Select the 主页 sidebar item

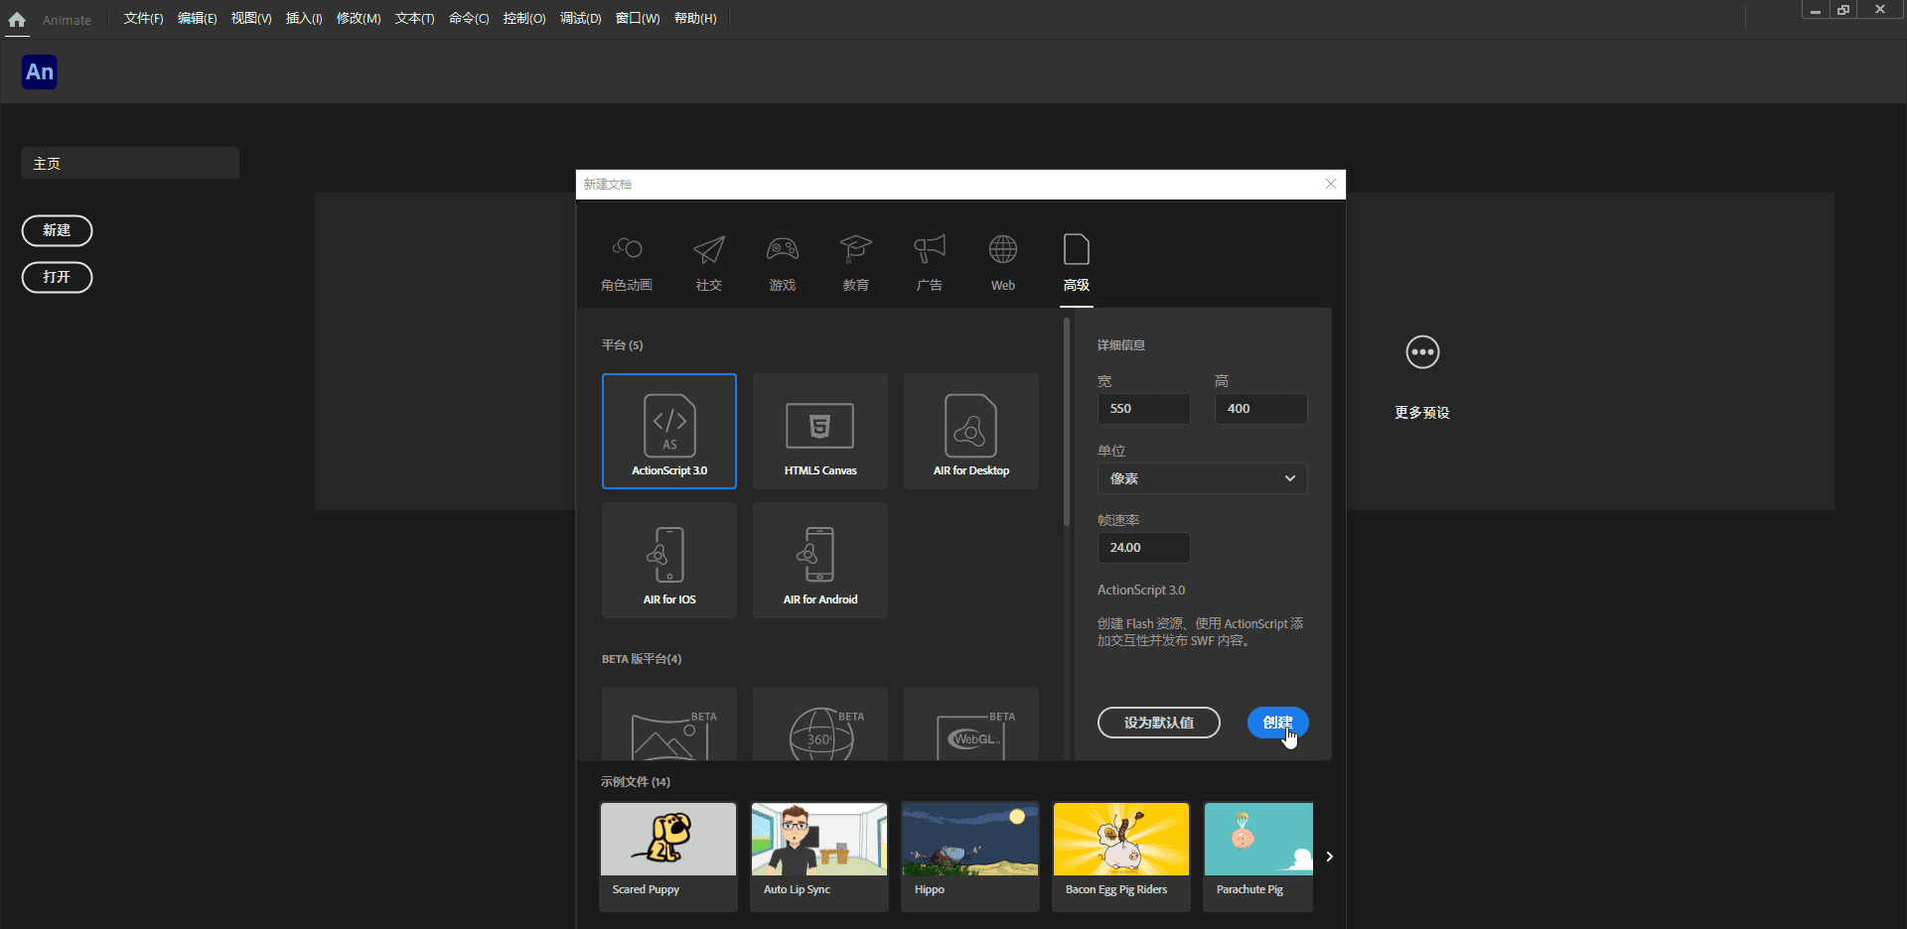130,163
